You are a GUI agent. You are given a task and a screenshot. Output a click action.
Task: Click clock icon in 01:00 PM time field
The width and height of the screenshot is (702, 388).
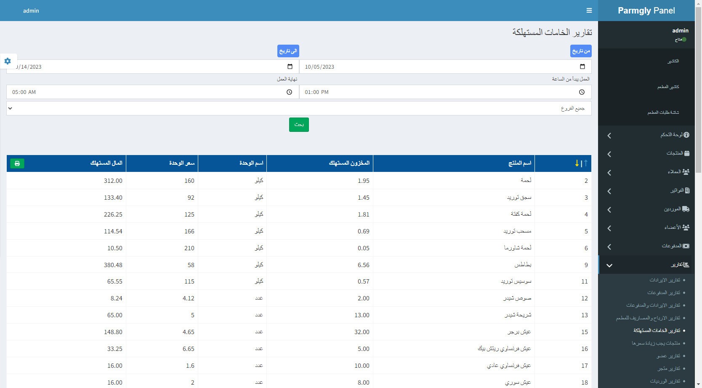pos(582,92)
